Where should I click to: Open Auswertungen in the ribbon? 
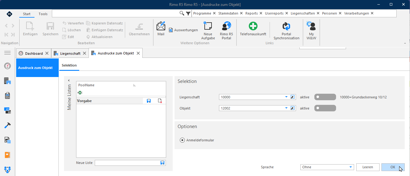click(183, 30)
